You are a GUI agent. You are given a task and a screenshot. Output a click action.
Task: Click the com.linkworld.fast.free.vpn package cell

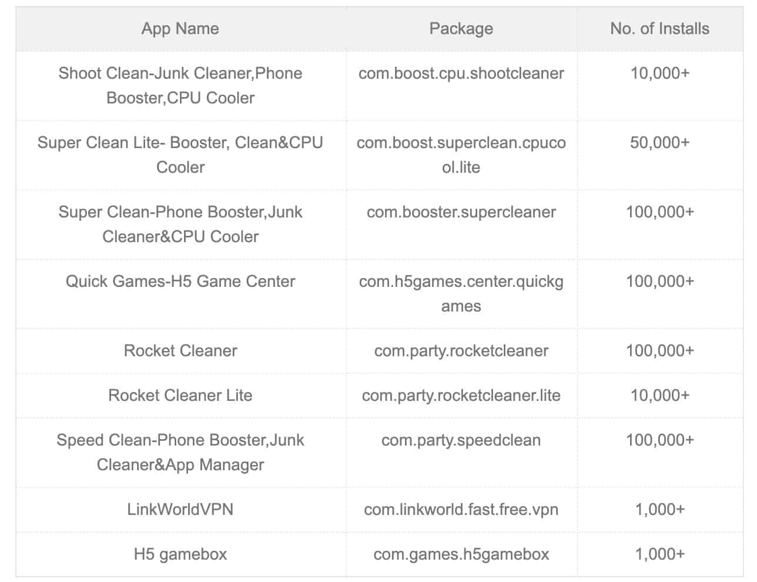pos(461,509)
